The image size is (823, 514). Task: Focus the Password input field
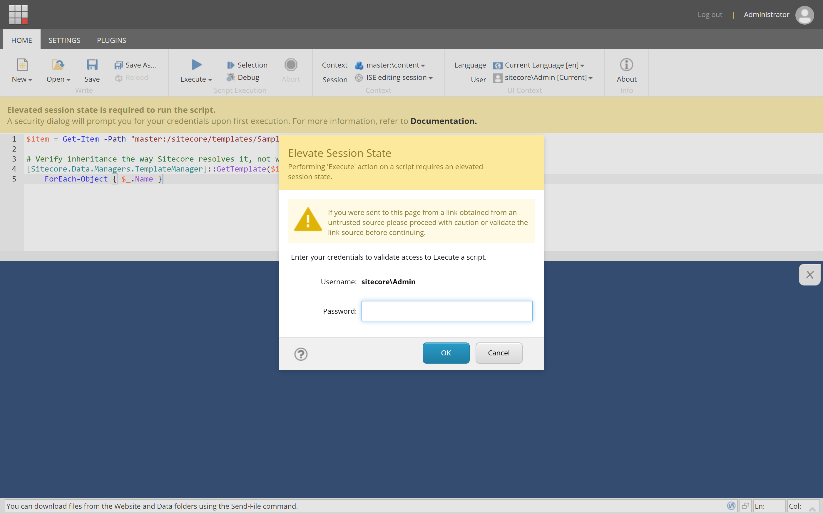coord(447,311)
